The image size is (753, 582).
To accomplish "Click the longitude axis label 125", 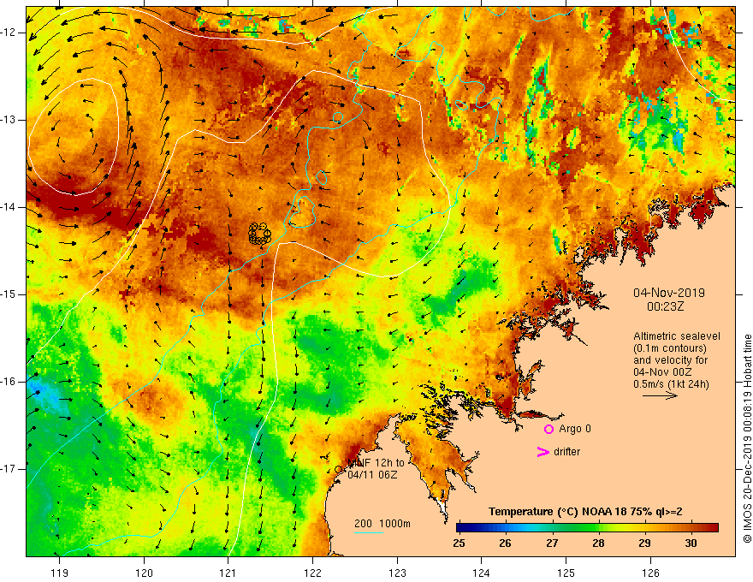I will [x=566, y=573].
